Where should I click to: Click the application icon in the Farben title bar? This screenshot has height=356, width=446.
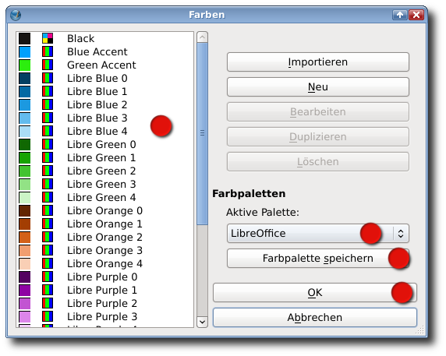[16, 15]
